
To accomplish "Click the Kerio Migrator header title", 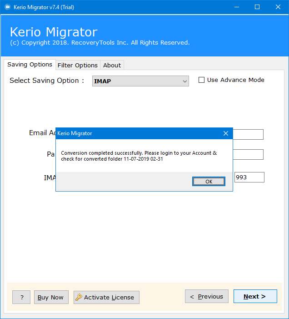I will (x=54, y=32).
